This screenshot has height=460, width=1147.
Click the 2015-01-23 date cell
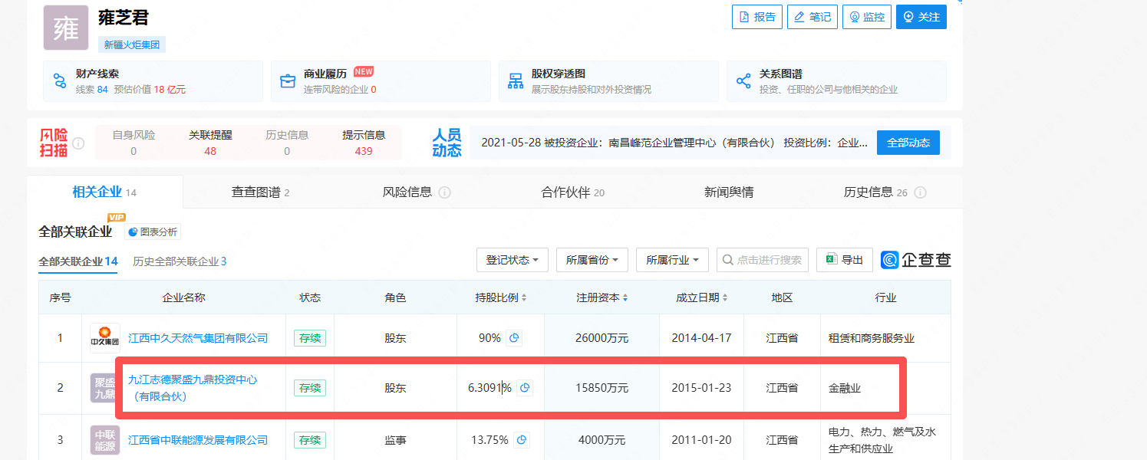pos(701,388)
